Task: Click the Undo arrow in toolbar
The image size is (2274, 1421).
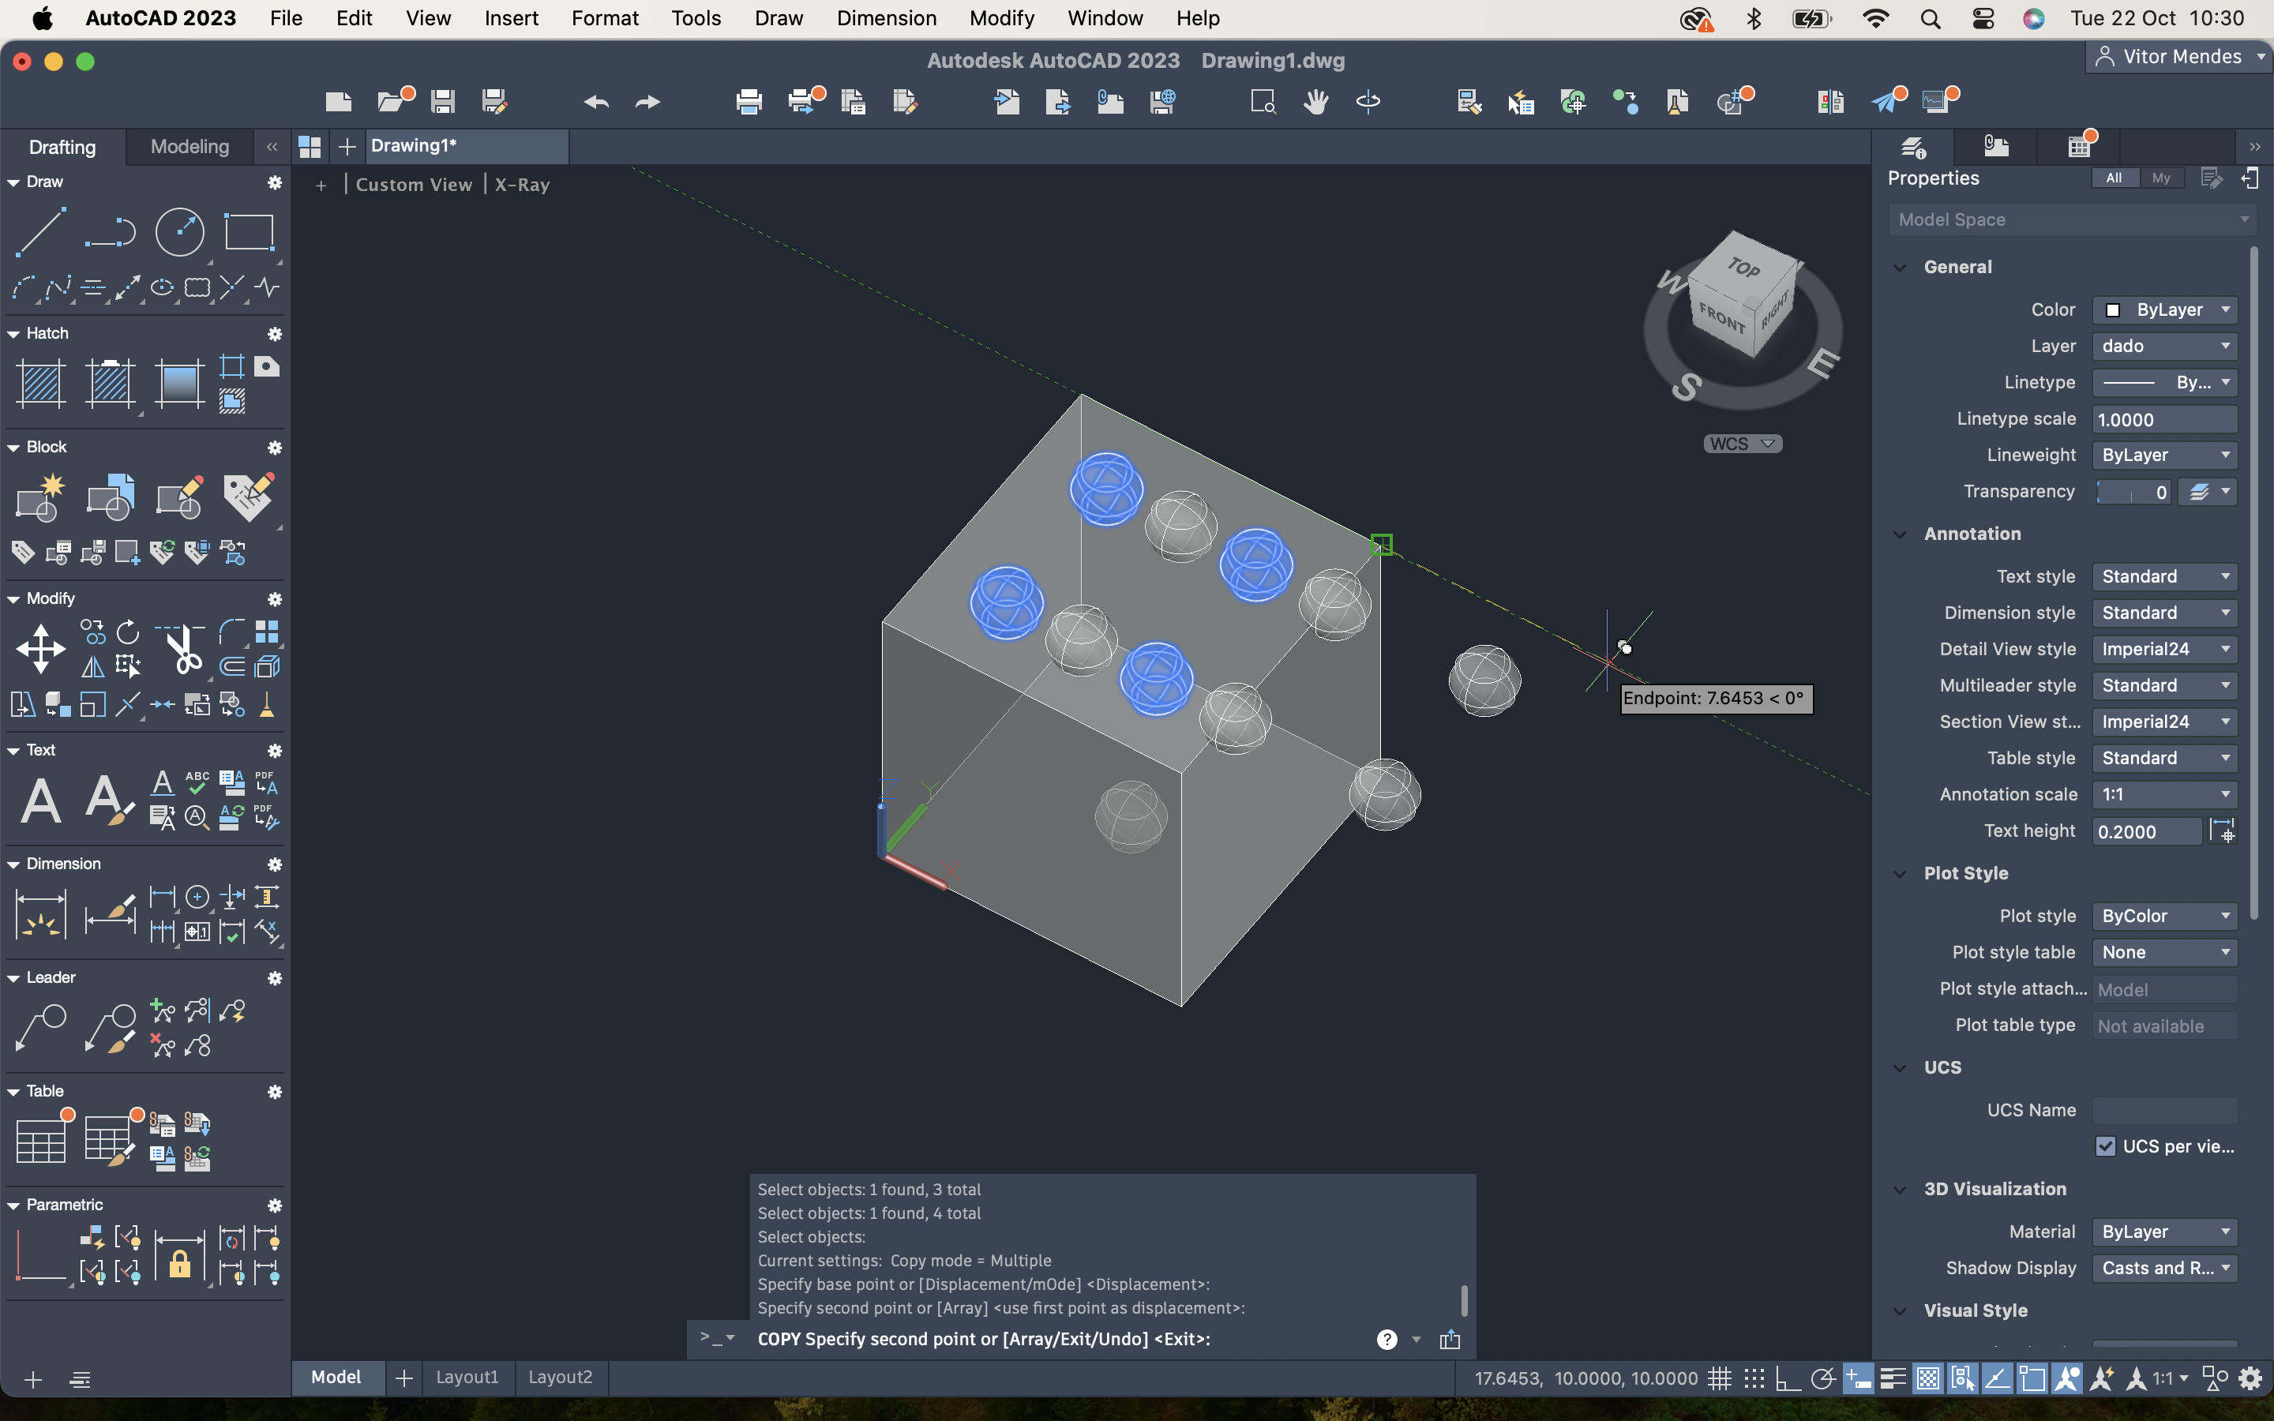Action: pyautogui.click(x=596, y=102)
